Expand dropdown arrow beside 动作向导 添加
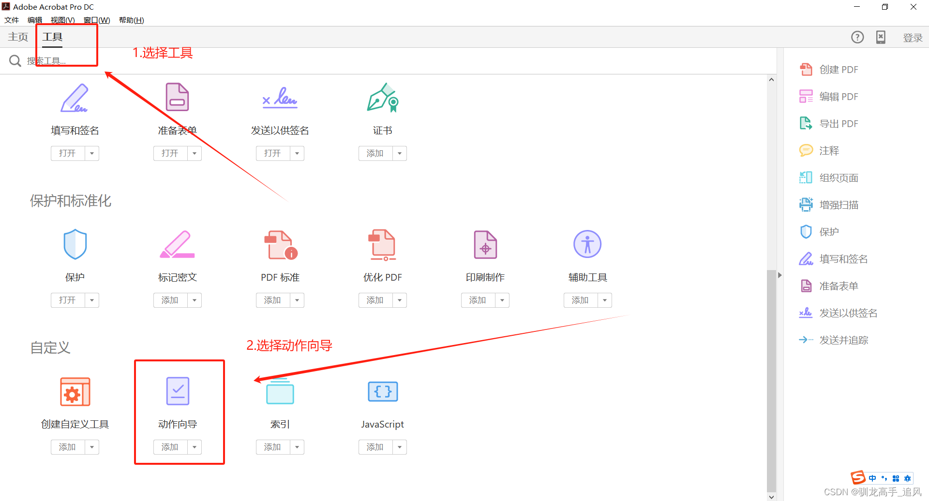Viewport: 929px width, 501px height. click(195, 447)
